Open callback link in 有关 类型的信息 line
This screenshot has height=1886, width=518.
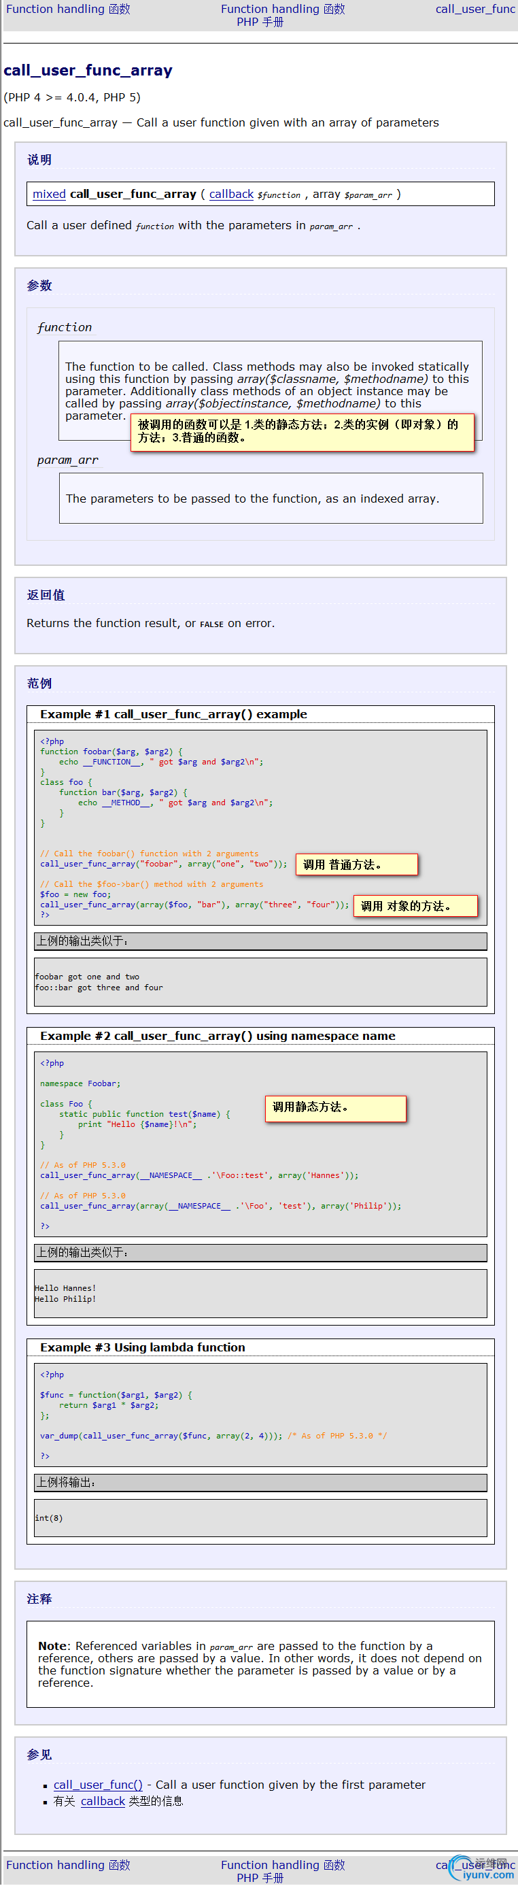[x=103, y=1800]
